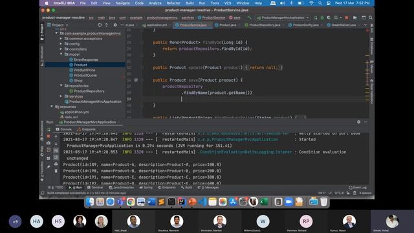Expand the controllers package
Image resolution: width=414 pixels, height=233 pixels.
coord(61,49)
